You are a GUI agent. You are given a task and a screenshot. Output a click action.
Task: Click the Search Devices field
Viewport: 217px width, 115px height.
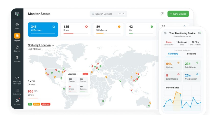point(108,14)
